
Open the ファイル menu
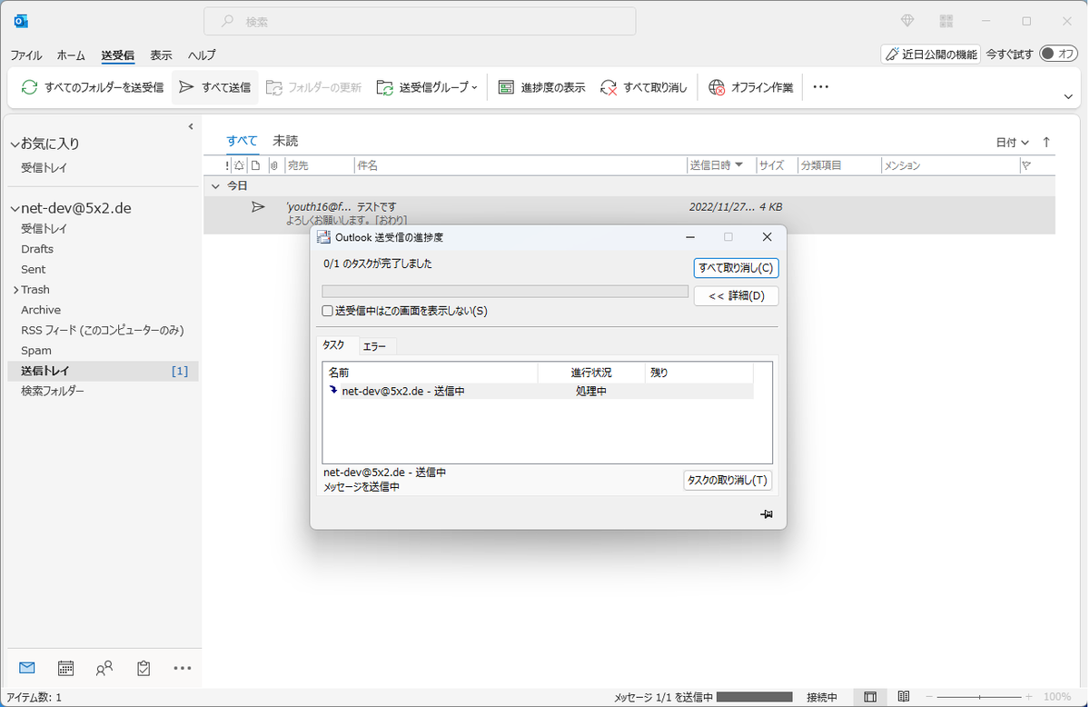(x=26, y=55)
